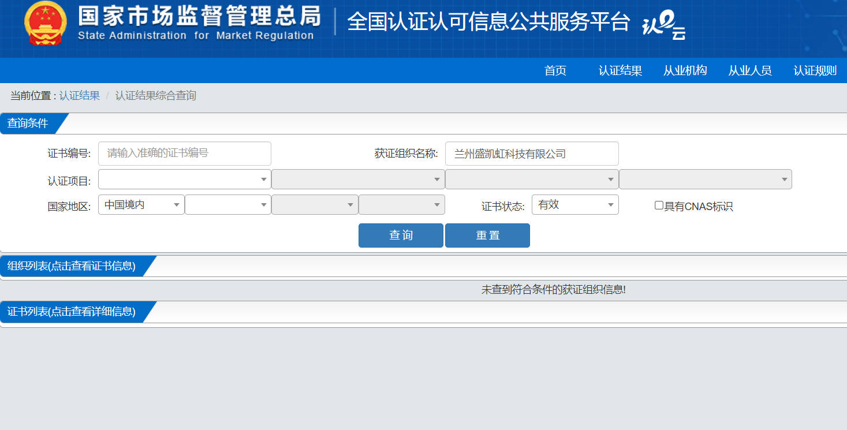Image resolution: width=847 pixels, height=430 pixels.
Task: Open the 证书状态 有效 dropdown
Action: (575, 204)
